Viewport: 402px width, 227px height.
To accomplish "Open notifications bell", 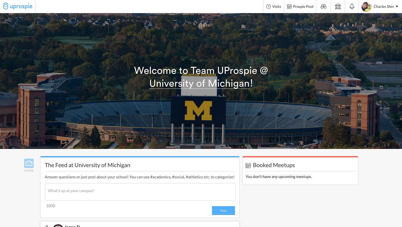I will click(x=352, y=7).
